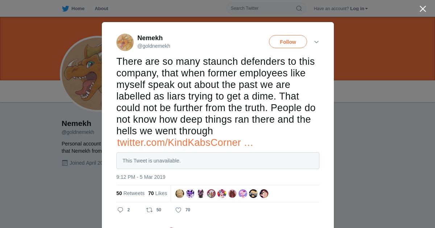Click the Twitter bird logo
Viewport: 435px width, 228px height.
click(x=65, y=8)
